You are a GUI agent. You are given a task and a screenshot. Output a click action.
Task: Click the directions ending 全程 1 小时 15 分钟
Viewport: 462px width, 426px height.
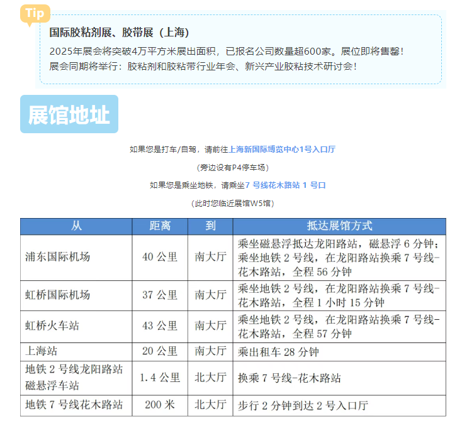339,295
